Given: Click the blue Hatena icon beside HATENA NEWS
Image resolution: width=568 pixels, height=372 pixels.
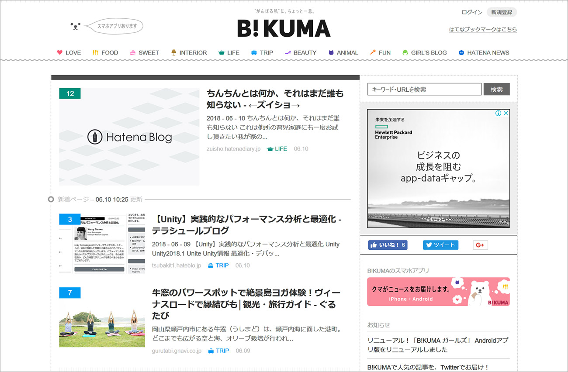Looking at the screenshot, I should click(461, 52).
